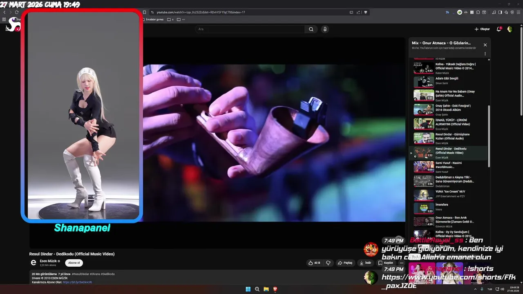Screen dimensions: 523x294
Task: Play Sami Yusuf - Nasimi from playlist
Action: click(x=449, y=167)
